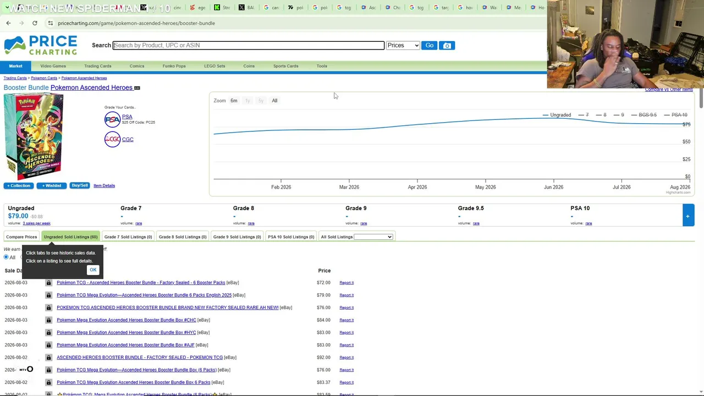The height and width of the screenshot is (396, 704).
Task: Switch to Grade 9 Sold Listings tab
Action: [237, 237]
